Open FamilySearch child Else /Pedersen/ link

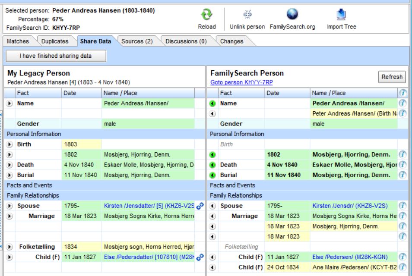(x=350, y=257)
